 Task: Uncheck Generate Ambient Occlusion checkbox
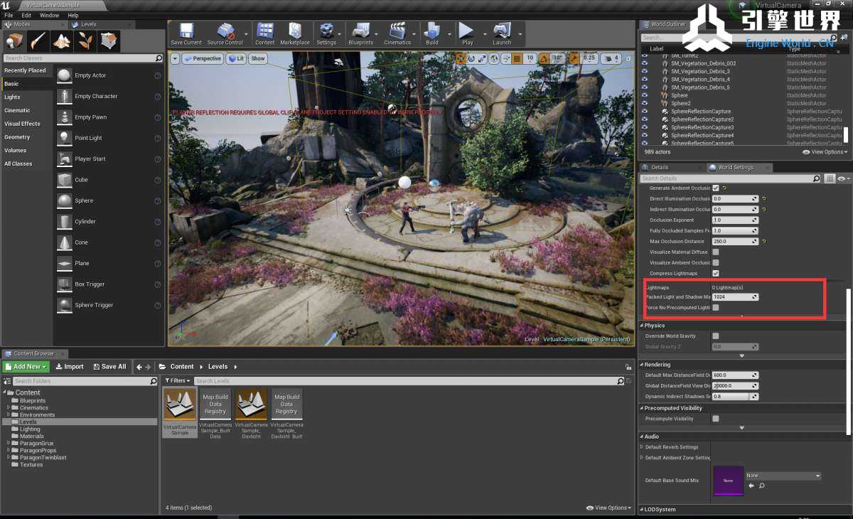(x=716, y=188)
